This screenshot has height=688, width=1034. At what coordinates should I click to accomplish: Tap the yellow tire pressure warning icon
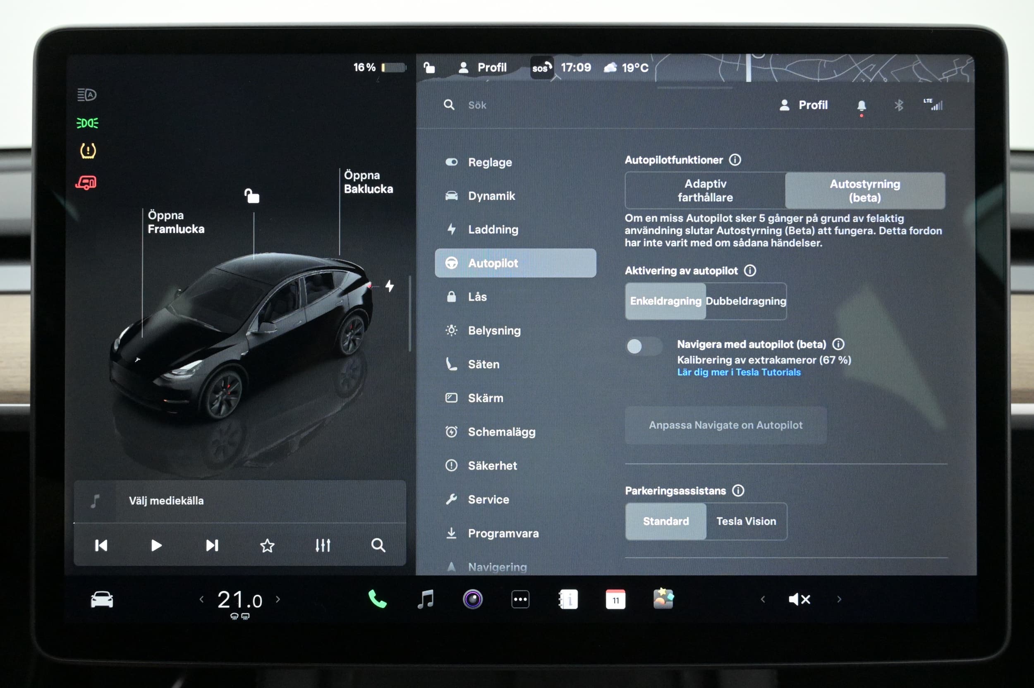pyautogui.click(x=88, y=151)
